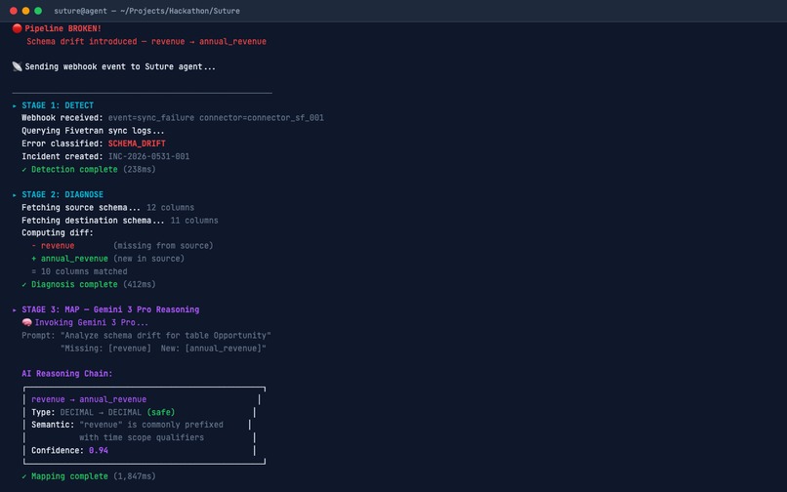787x492 pixels.
Task: Click 'Pipeline BROKEN!' text
Action: point(62,28)
